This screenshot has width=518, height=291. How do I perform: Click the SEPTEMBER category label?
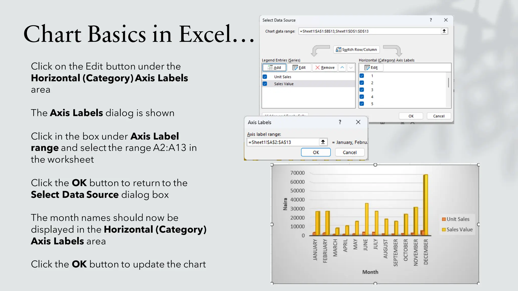(x=396, y=253)
